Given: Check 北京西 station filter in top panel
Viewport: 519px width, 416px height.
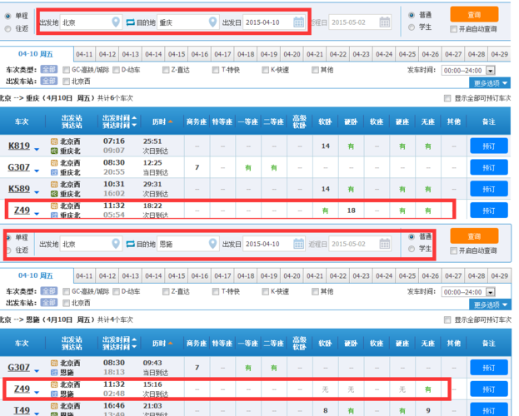Looking at the screenshot, I should pos(66,81).
